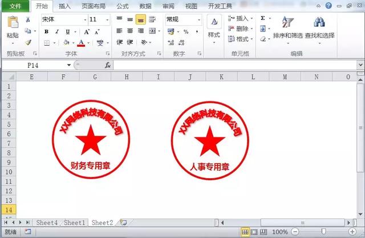365x238 pixels.
Task: Click the zoom slider in status bar
Action: coord(323,232)
